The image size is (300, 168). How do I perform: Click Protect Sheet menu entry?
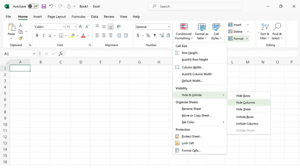(x=200, y=136)
